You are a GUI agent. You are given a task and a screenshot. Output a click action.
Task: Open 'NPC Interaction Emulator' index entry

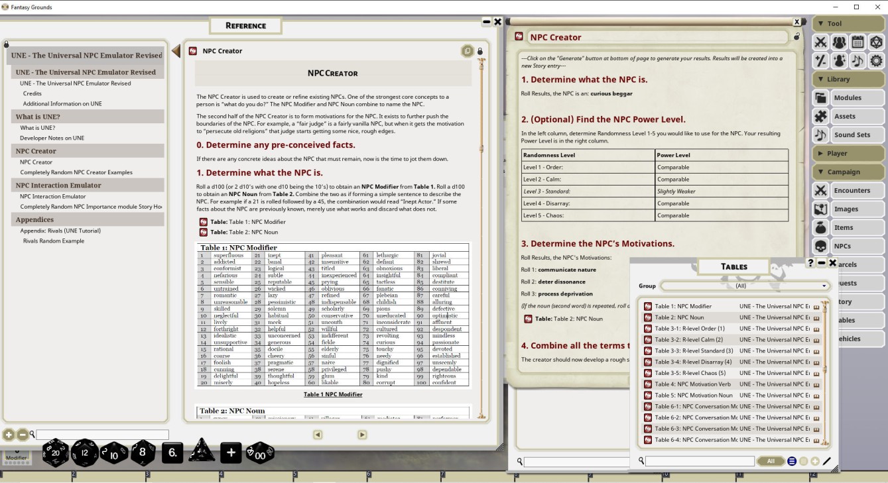click(x=53, y=196)
